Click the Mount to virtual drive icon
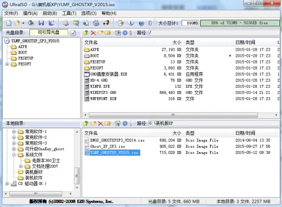 point(86,23)
